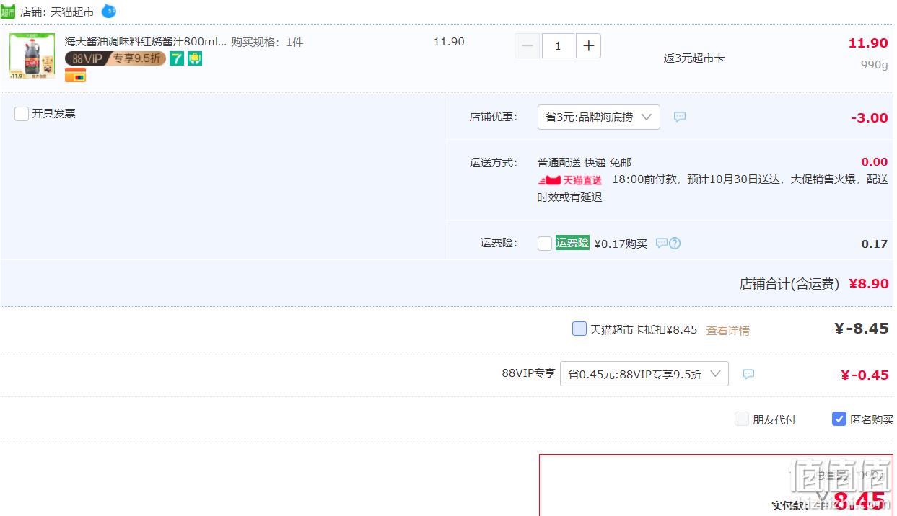Enable the 运费险 shipping insurance checkbox

545,244
